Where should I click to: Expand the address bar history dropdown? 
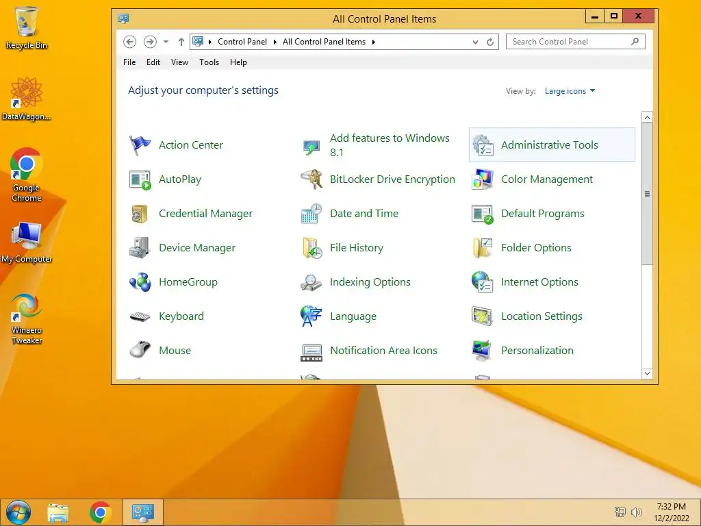[475, 42]
